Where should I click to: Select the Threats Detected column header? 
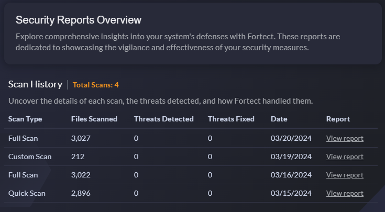point(164,119)
